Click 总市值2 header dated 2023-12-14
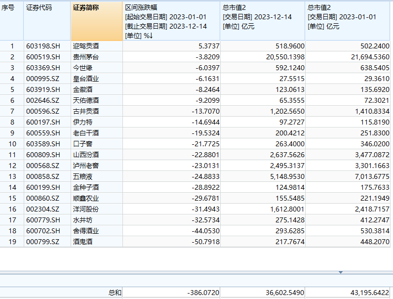Viewport: 393px width, 299px height. 262,21
